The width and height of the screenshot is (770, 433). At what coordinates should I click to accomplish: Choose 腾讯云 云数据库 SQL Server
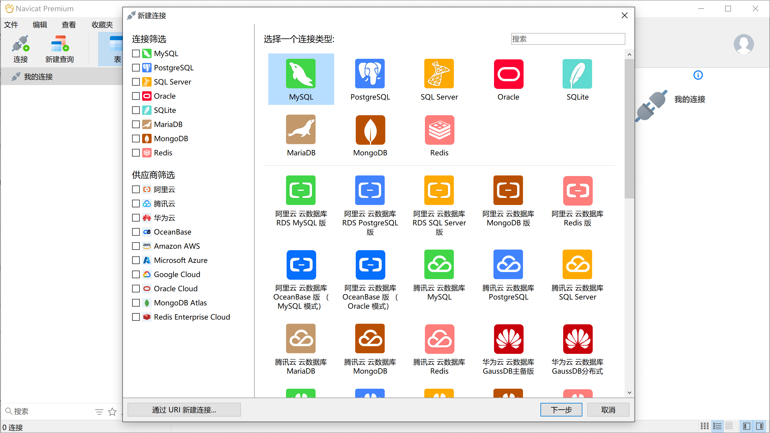pyautogui.click(x=577, y=264)
